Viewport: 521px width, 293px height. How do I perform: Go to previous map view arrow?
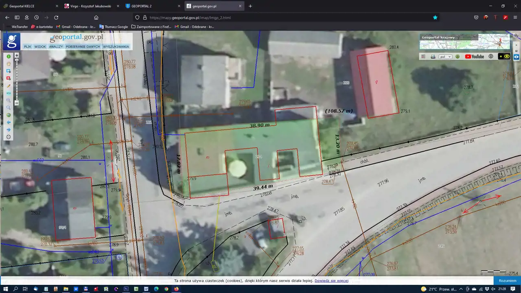click(9, 122)
